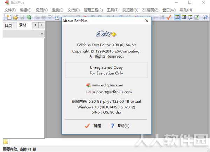
Task: Click the 'Windows 10 (10.0.14393 GB2312)' text
Action: pyautogui.click(x=106, y=107)
